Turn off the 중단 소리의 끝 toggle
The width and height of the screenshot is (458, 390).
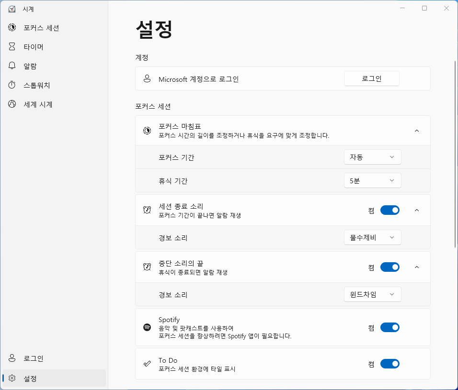click(390, 267)
